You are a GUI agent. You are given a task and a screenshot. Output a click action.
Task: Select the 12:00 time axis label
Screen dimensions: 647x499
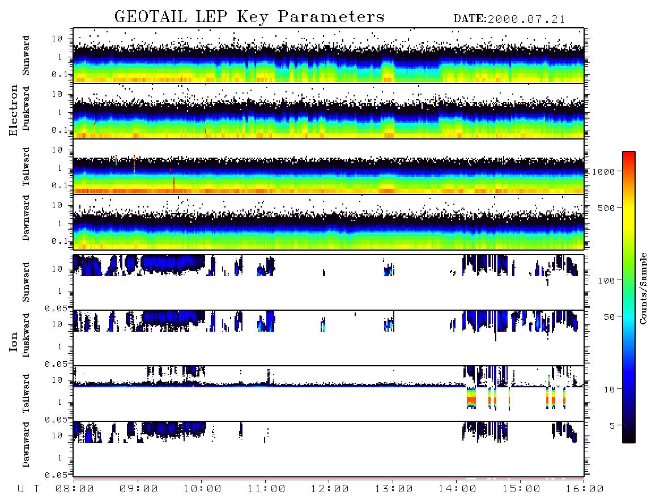click(x=330, y=489)
